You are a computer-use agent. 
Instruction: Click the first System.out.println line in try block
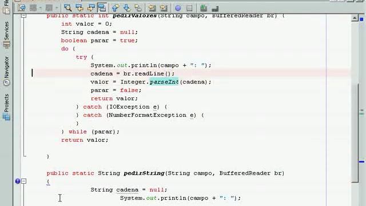point(151,65)
